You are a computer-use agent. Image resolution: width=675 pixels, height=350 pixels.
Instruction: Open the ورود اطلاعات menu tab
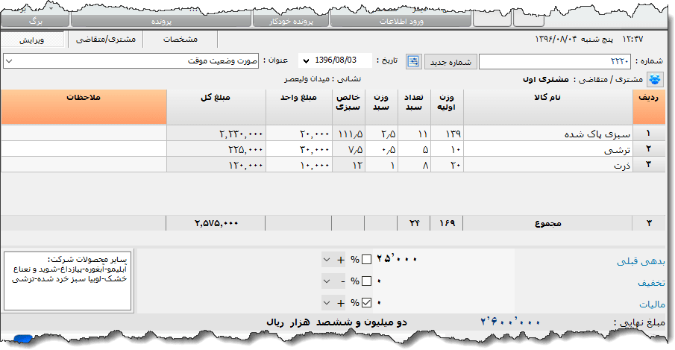click(x=401, y=21)
